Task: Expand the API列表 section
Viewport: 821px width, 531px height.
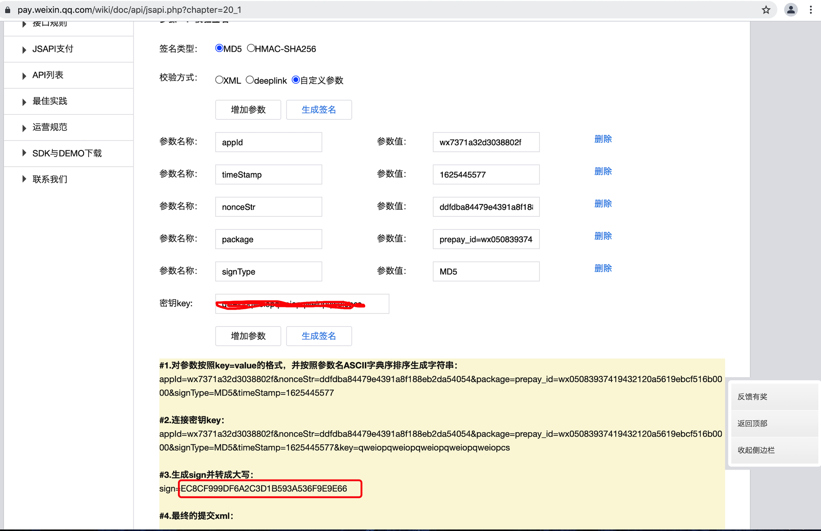Action: pyautogui.click(x=48, y=75)
